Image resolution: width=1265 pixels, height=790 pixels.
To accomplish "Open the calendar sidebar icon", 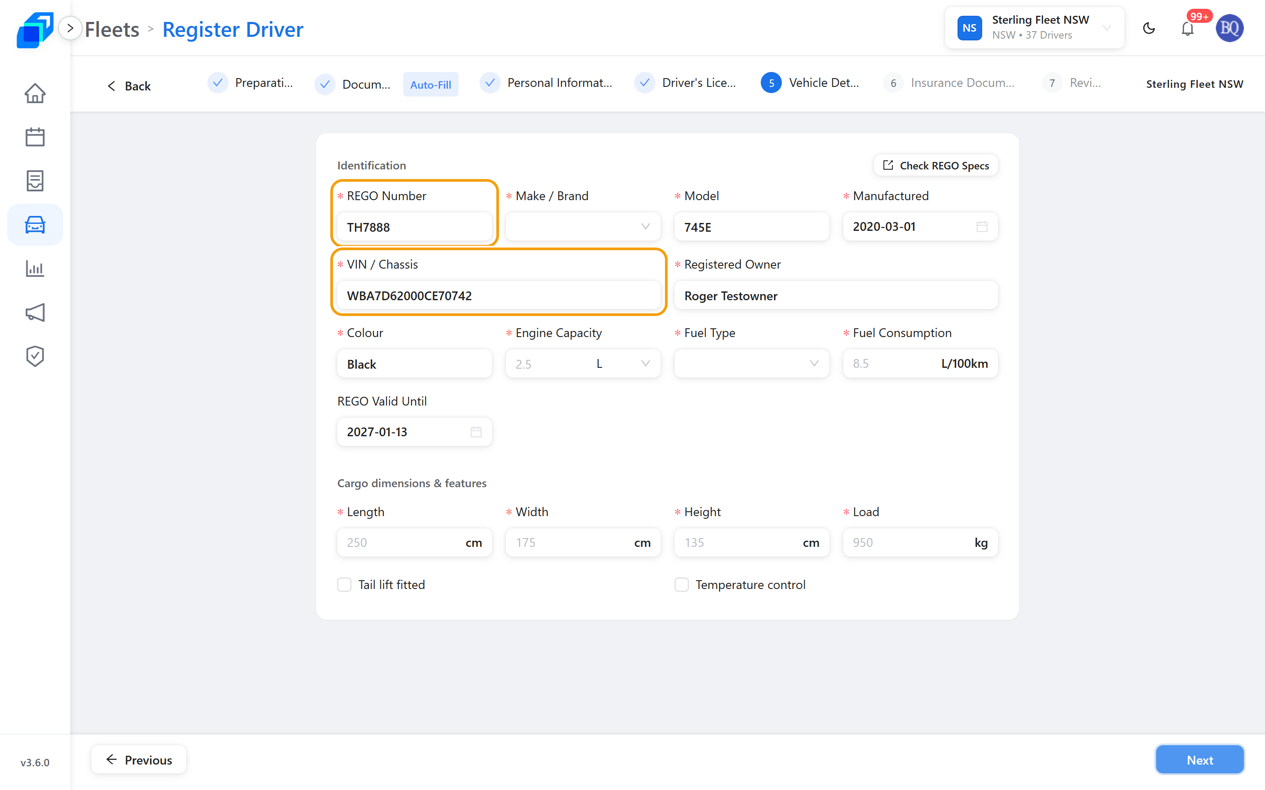I will pyautogui.click(x=35, y=137).
